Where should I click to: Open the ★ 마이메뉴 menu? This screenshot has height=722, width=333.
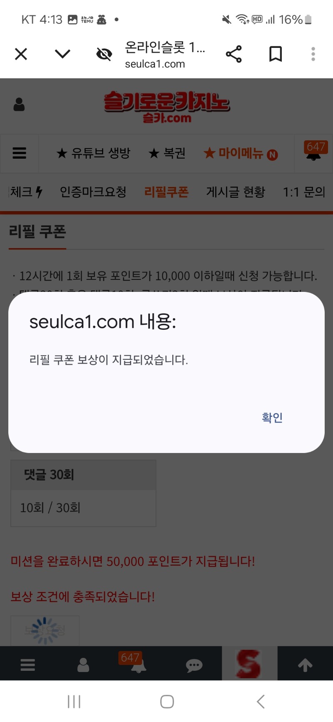[241, 153]
